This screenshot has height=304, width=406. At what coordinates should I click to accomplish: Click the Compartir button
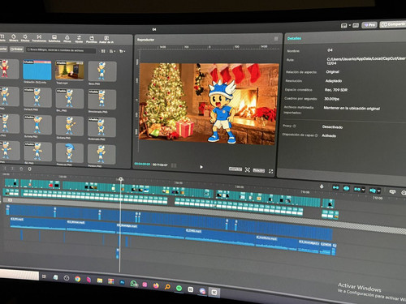pyautogui.click(x=392, y=24)
